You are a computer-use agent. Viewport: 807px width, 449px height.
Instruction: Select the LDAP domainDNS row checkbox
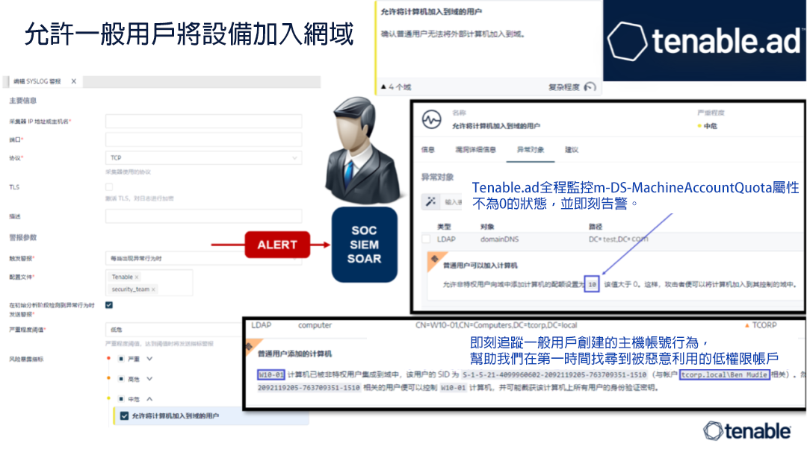click(x=426, y=239)
